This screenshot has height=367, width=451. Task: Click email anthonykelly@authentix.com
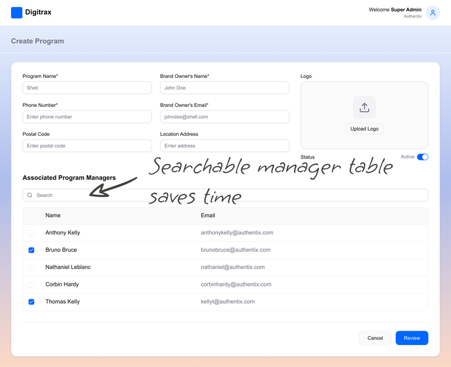237,232
